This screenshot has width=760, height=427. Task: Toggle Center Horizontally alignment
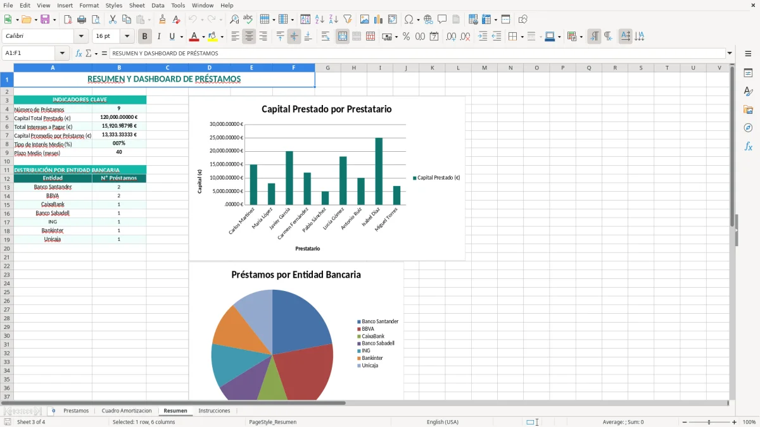(250, 37)
